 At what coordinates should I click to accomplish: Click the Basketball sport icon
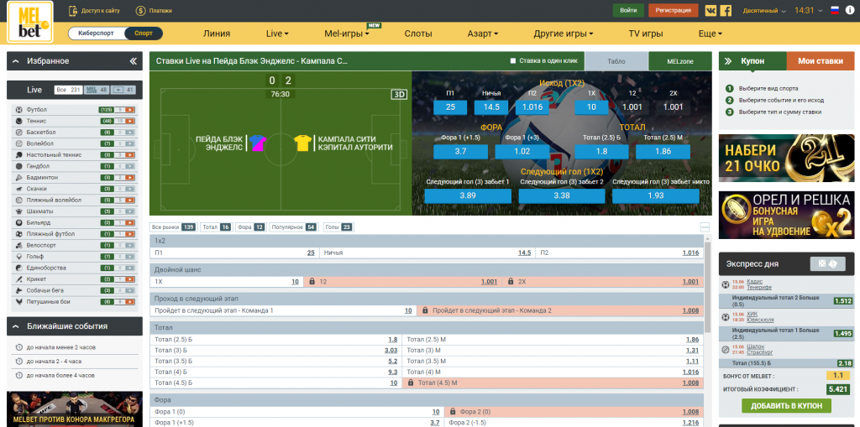click(x=19, y=132)
